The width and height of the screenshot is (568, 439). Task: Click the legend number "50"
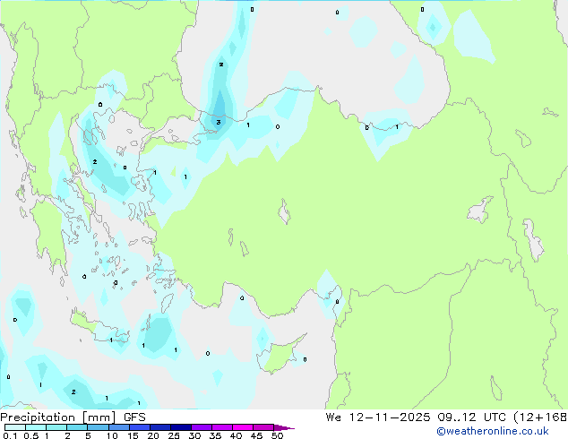click(277, 435)
